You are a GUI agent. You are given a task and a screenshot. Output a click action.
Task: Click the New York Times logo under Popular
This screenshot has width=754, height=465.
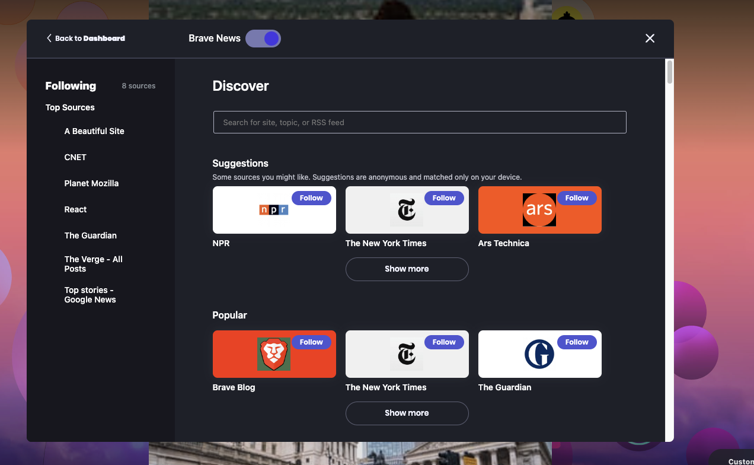pyautogui.click(x=407, y=354)
